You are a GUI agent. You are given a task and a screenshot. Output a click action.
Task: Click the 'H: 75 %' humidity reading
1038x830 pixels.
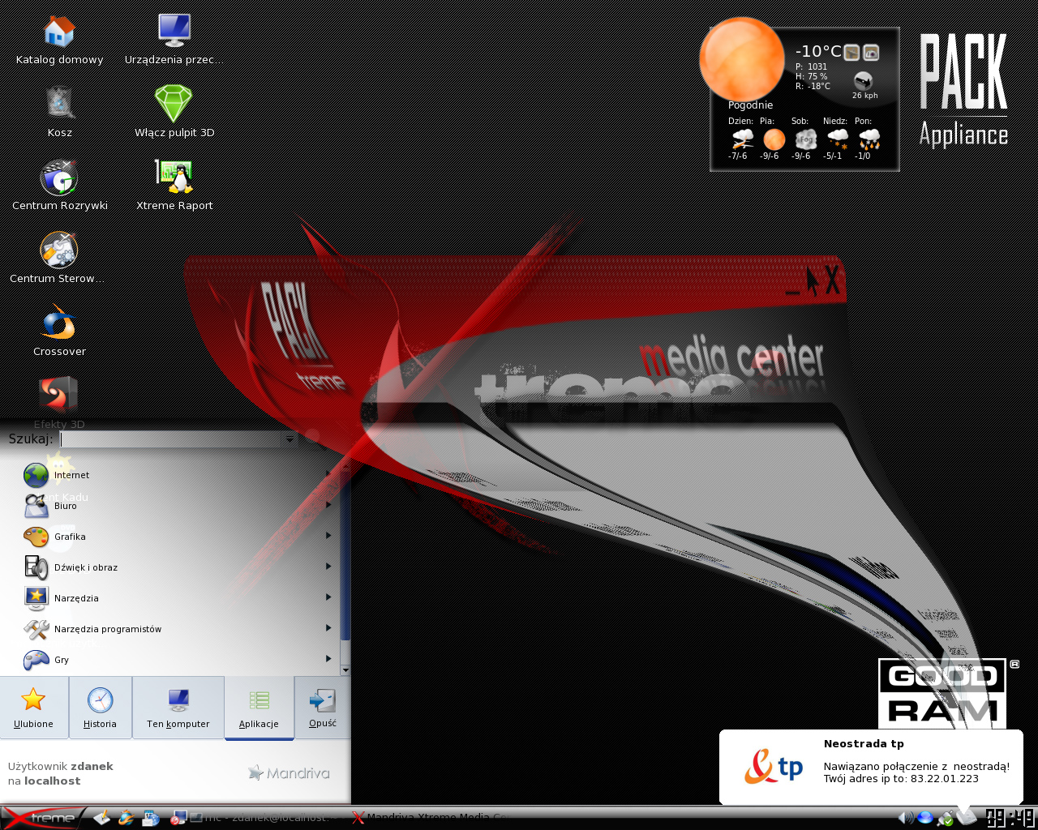tap(811, 76)
